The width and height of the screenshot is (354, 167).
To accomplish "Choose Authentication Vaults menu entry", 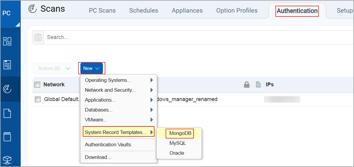I will 108,145.
